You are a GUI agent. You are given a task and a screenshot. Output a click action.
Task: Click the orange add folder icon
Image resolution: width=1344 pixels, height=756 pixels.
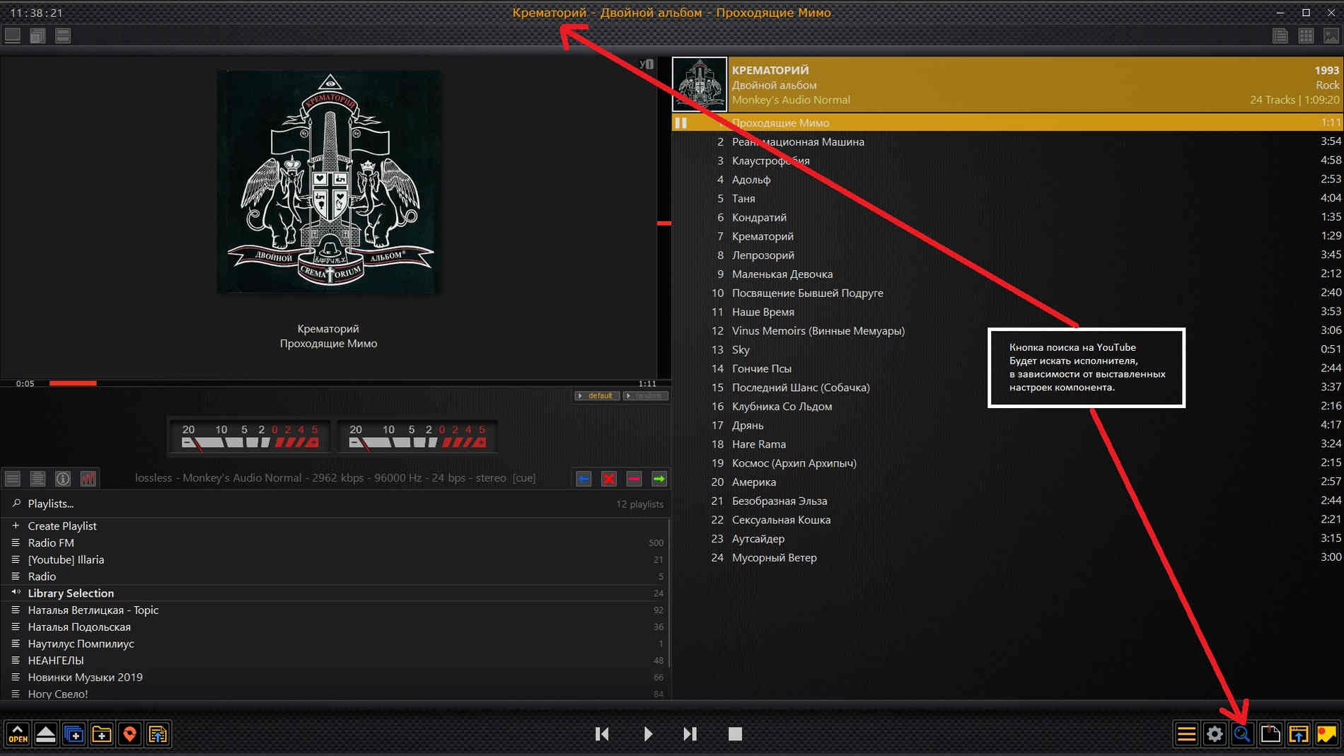tap(102, 734)
